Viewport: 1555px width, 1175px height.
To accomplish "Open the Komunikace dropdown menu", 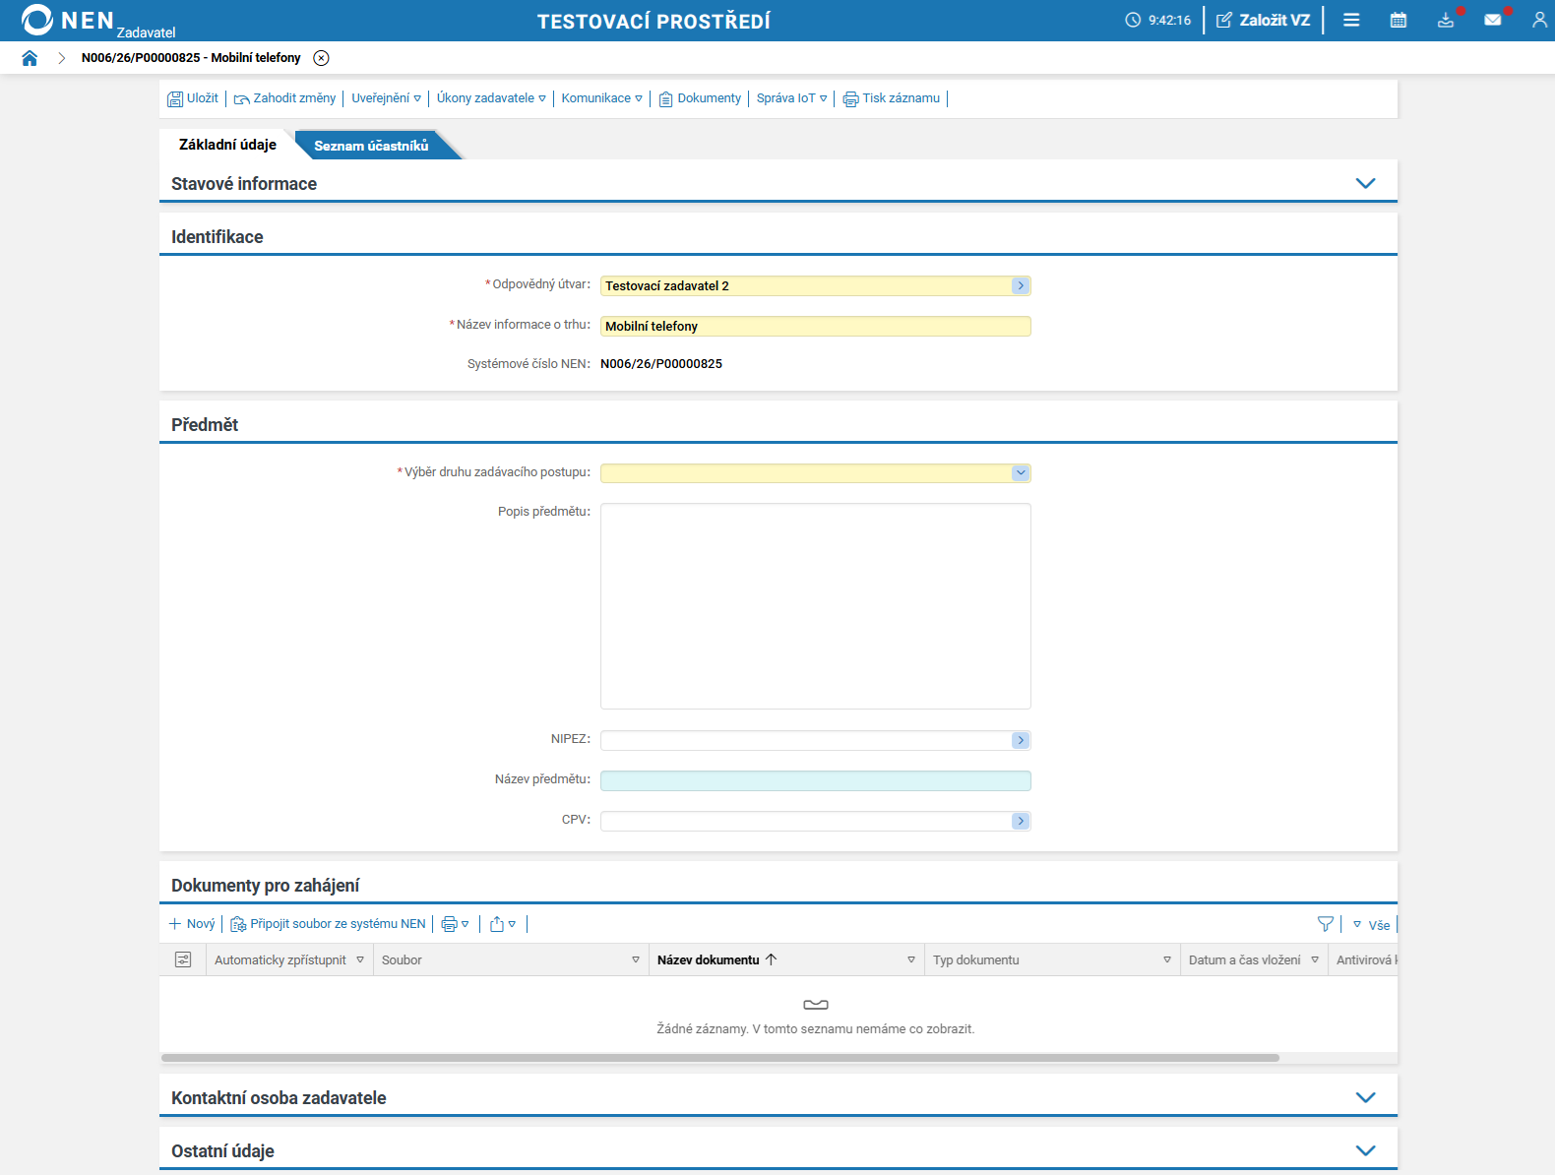I will click(601, 98).
